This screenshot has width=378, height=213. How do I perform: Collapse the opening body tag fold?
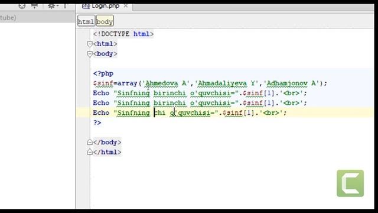coord(90,54)
